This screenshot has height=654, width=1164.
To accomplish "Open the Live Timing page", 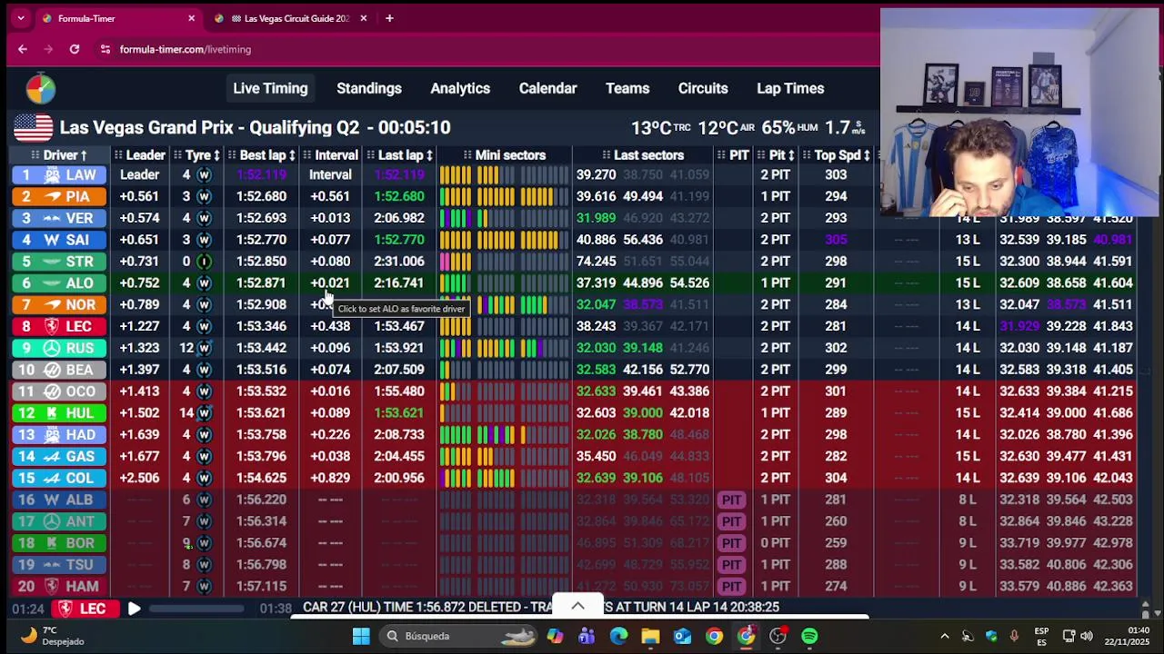I will click(x=270, y=88).
